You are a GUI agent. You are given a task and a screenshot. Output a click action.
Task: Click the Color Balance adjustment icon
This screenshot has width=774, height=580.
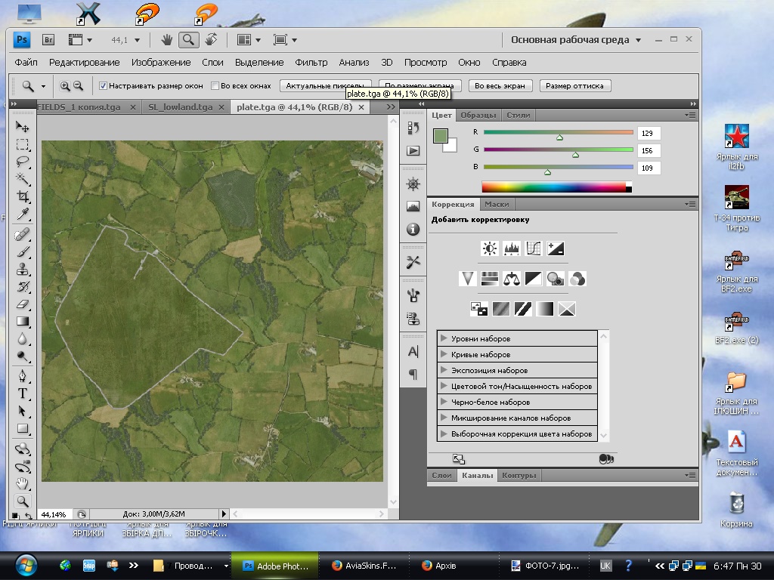[x=512, y=279]
